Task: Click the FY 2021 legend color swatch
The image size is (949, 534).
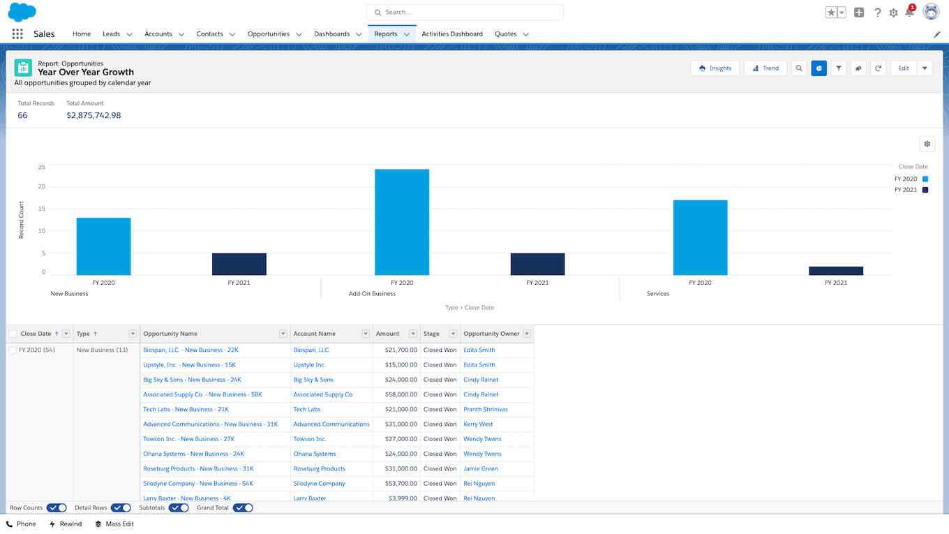Action: [925, 190]
